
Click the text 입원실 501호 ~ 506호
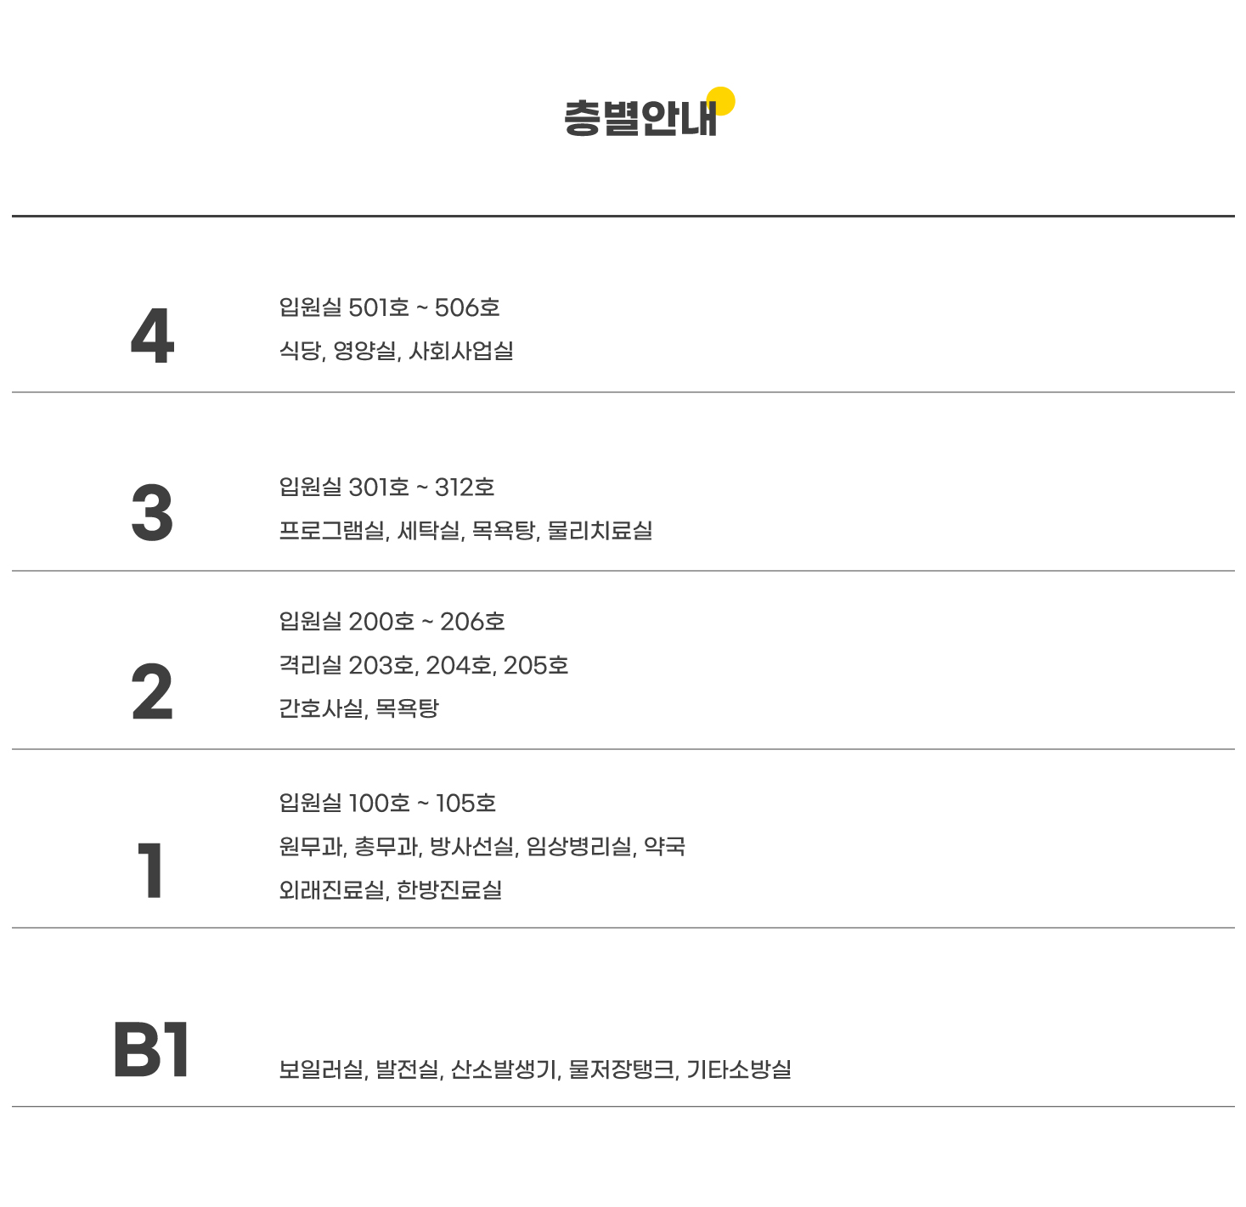pyautogui.click(x=389, y=307)
